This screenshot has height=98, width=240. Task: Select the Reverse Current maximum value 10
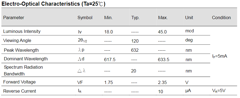161,92
